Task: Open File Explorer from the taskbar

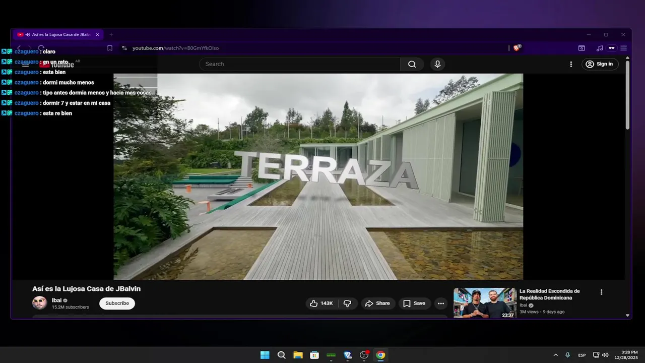Action: 298,355
